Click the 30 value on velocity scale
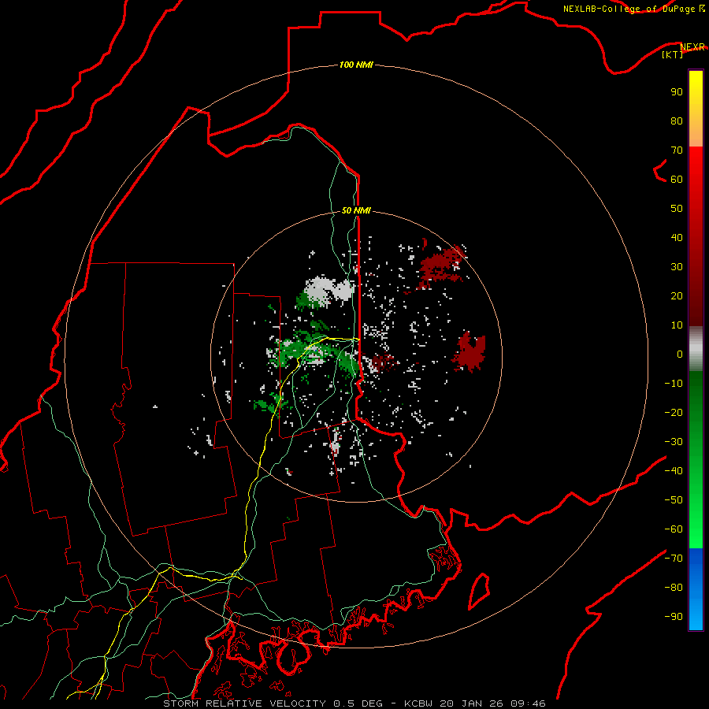Screen dimensions: 709x709 tap(677, 267)
